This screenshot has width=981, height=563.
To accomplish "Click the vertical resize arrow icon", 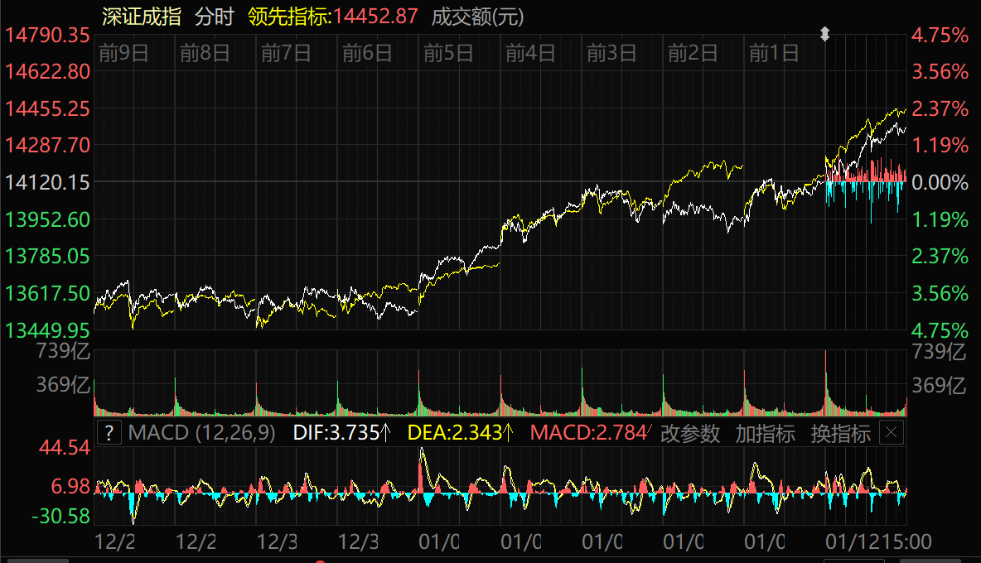I will coord(824,34).
